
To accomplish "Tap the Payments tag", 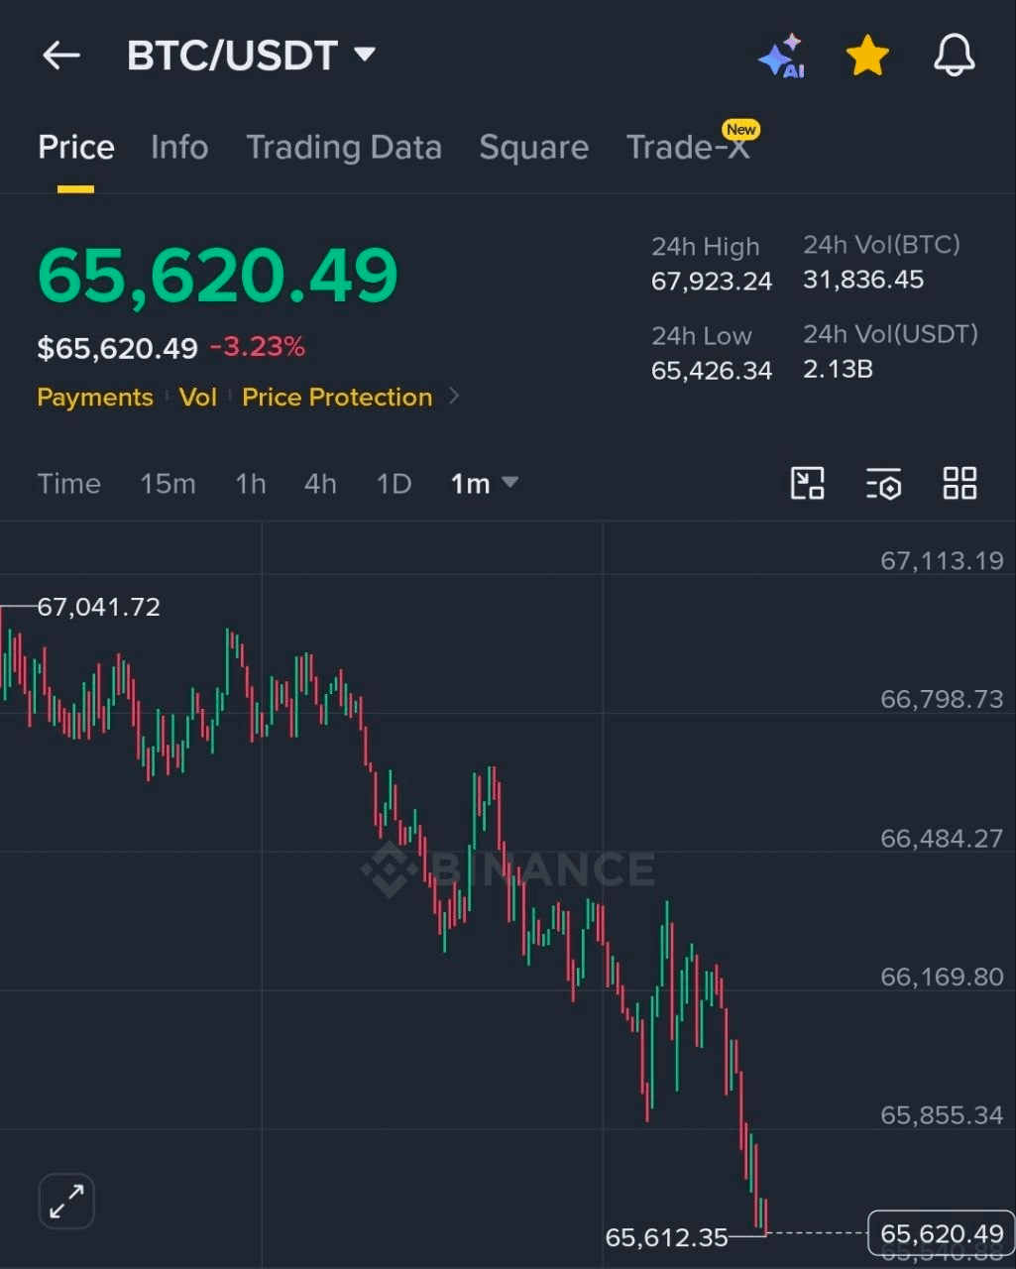I will [95, 397].
